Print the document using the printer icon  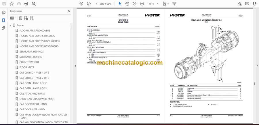[x=26, y=4]
